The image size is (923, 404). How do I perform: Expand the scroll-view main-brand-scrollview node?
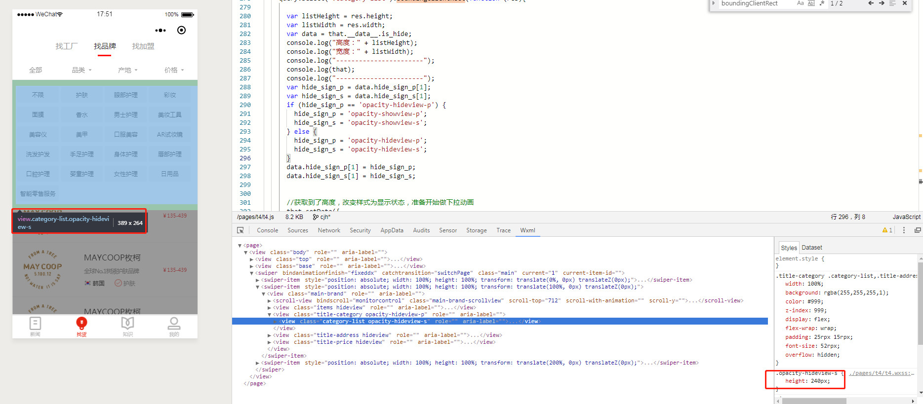269,301
